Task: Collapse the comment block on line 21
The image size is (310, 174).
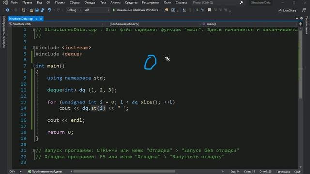Action: click(34, 150)
